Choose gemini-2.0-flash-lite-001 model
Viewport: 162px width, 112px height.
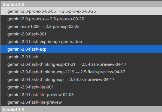[81, 87]
